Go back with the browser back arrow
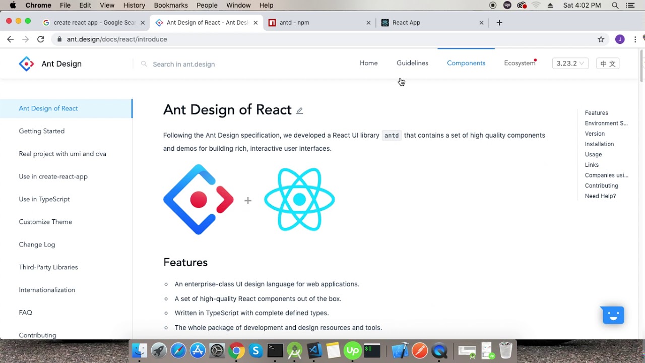This screenshot has height=363, width=645. click(10, 39)
